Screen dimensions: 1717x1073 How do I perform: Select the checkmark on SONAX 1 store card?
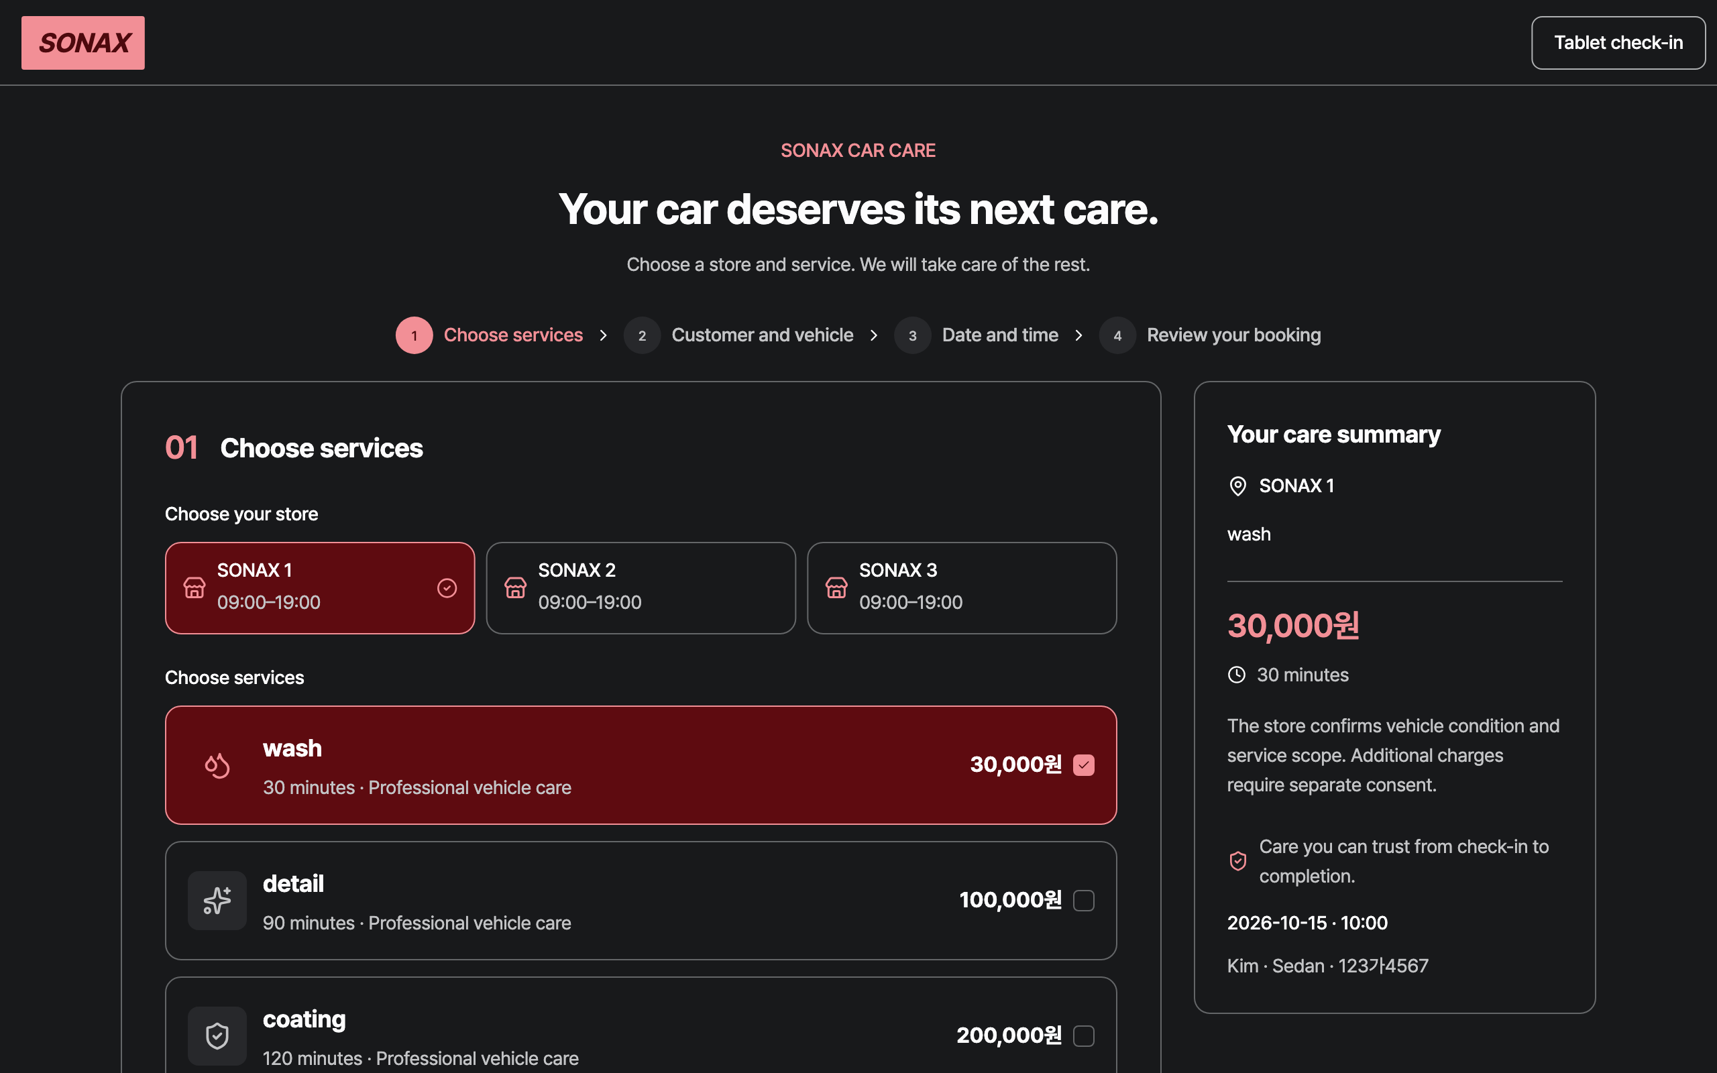pyautogui.click(x=447, y=587)
